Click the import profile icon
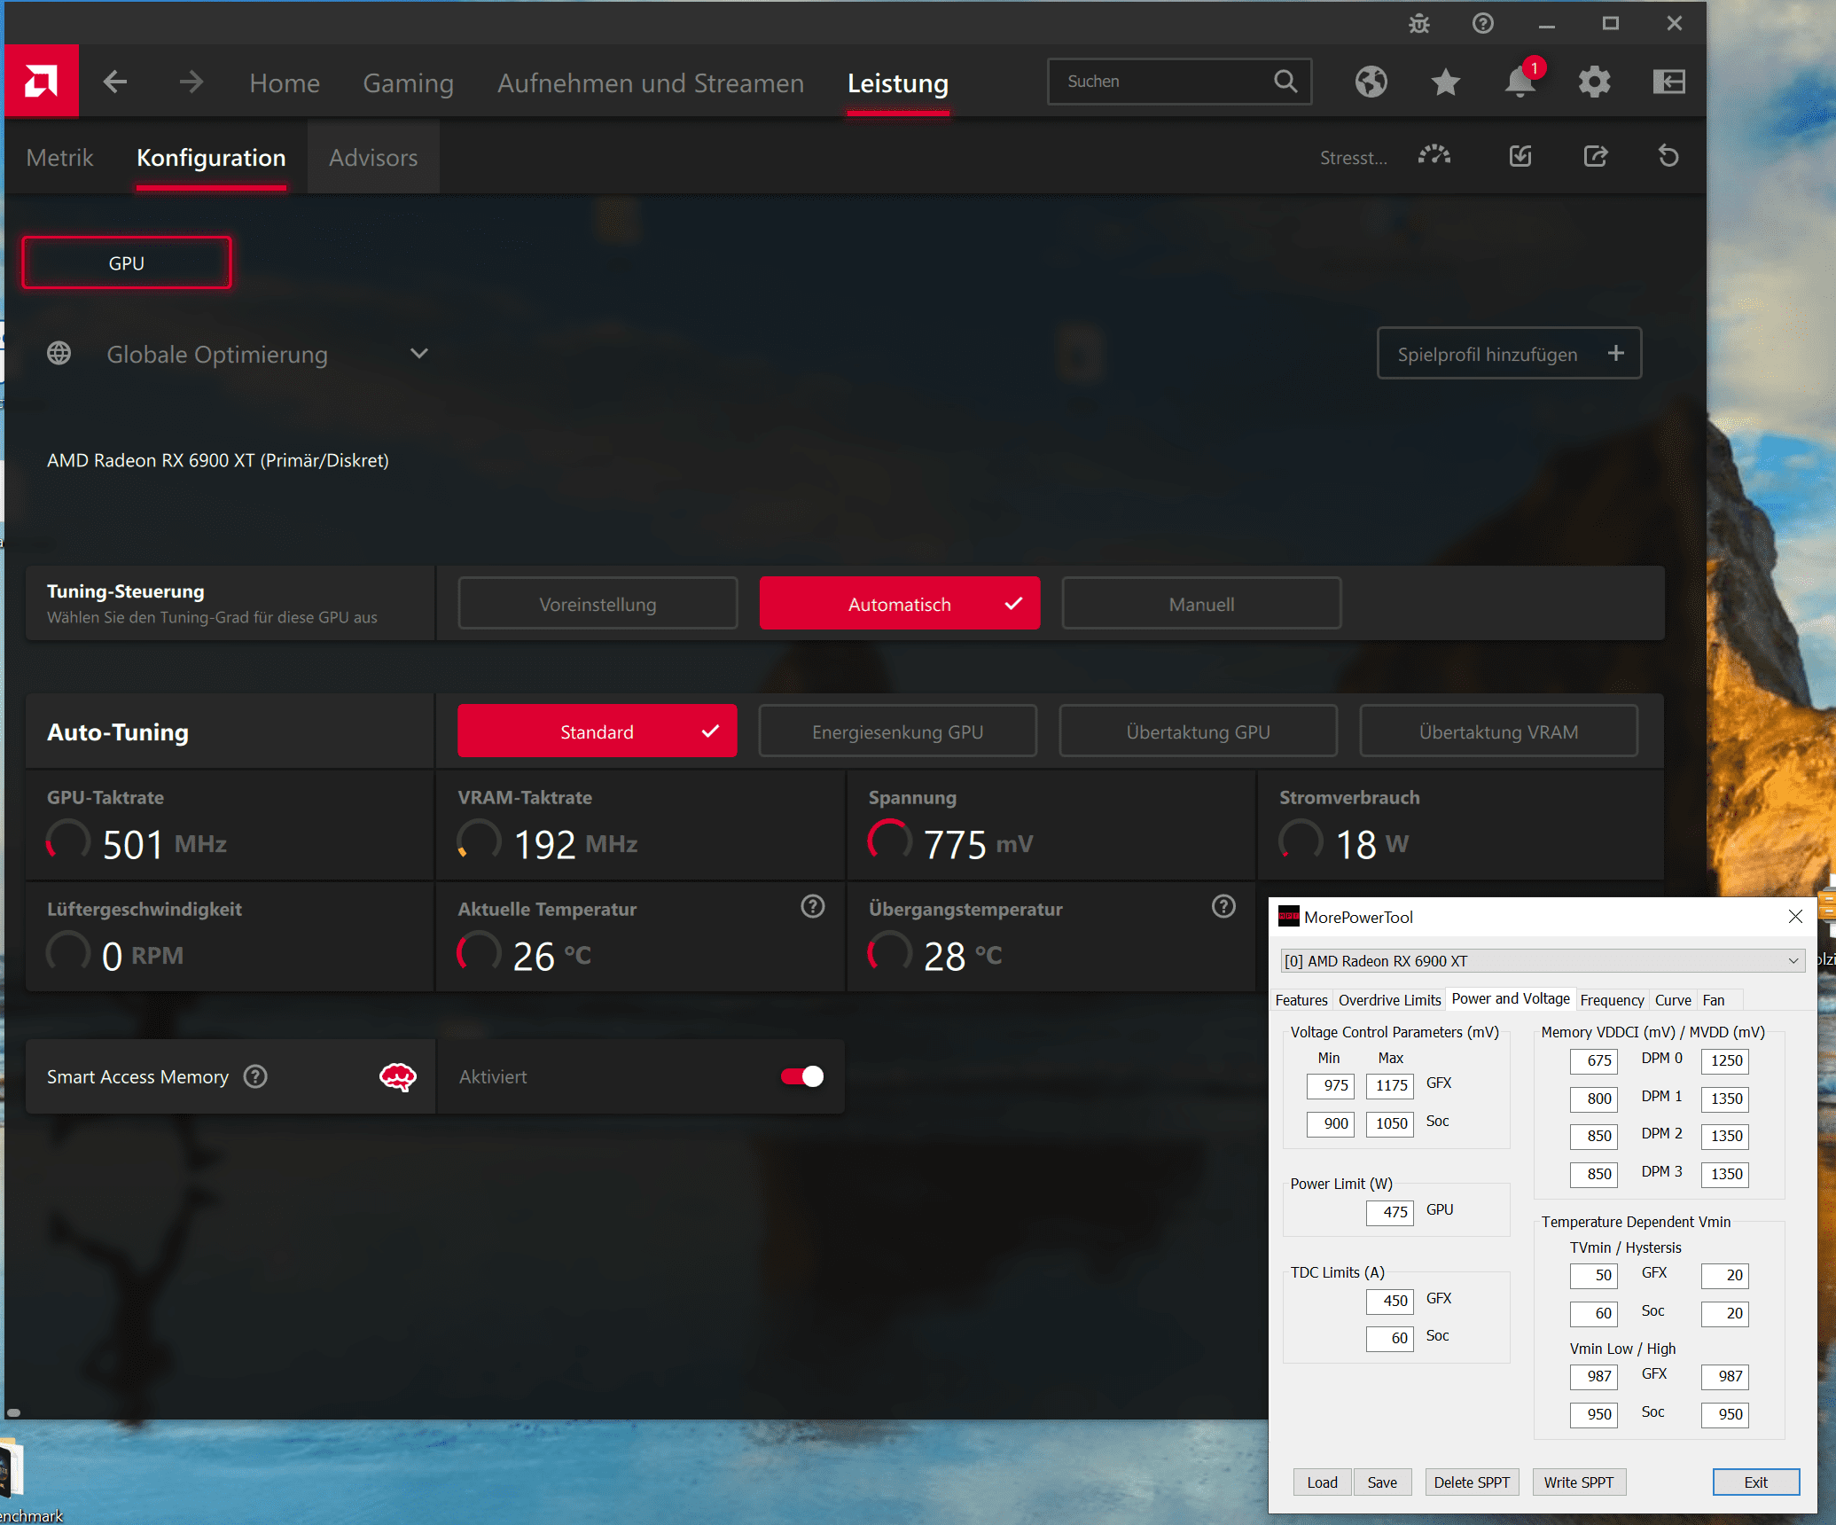Screen dimensions: 1836x1525 coord(1520,156)
